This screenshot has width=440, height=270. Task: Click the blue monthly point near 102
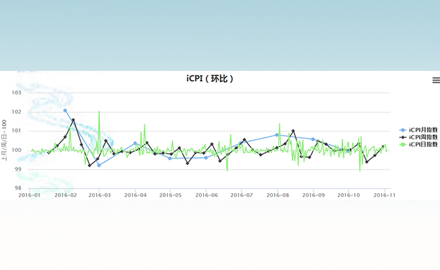[x=66, y=111]
